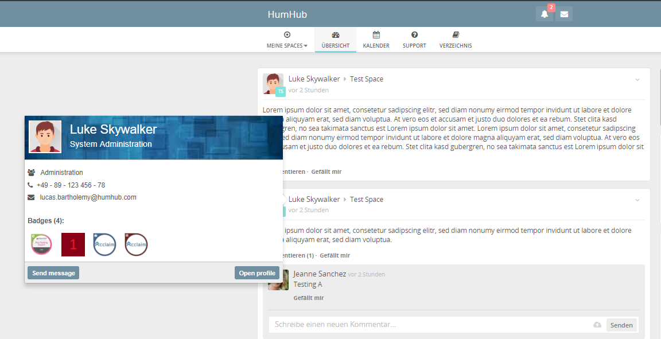The image size is (661, 339).
Task: Click the new comment input field
Action: tap(430, 325)
